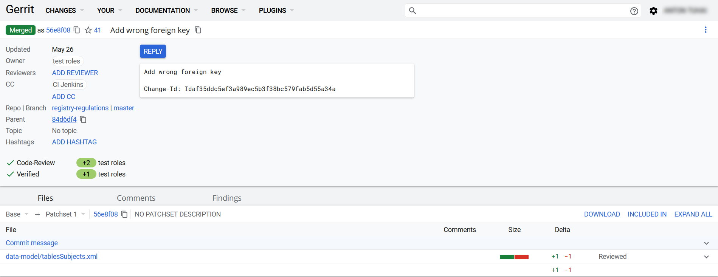Open the Base patchset dropdown
This screenshot has width=718, height=277.
(x=17, y=214)
